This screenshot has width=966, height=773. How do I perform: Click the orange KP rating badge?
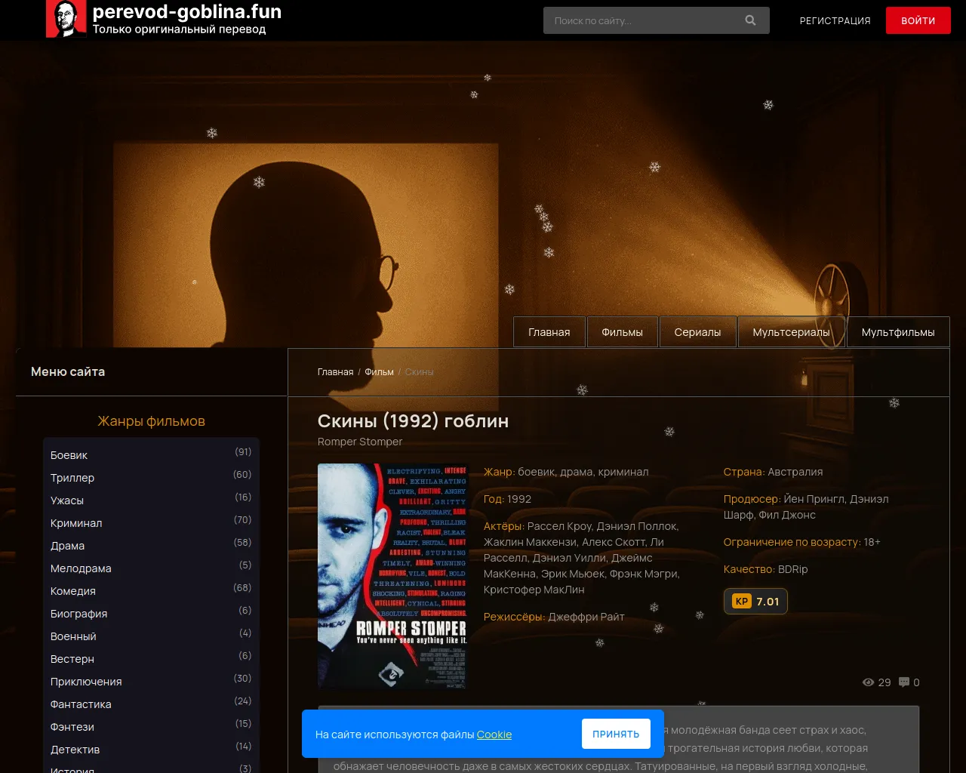[x=755, y=602]
